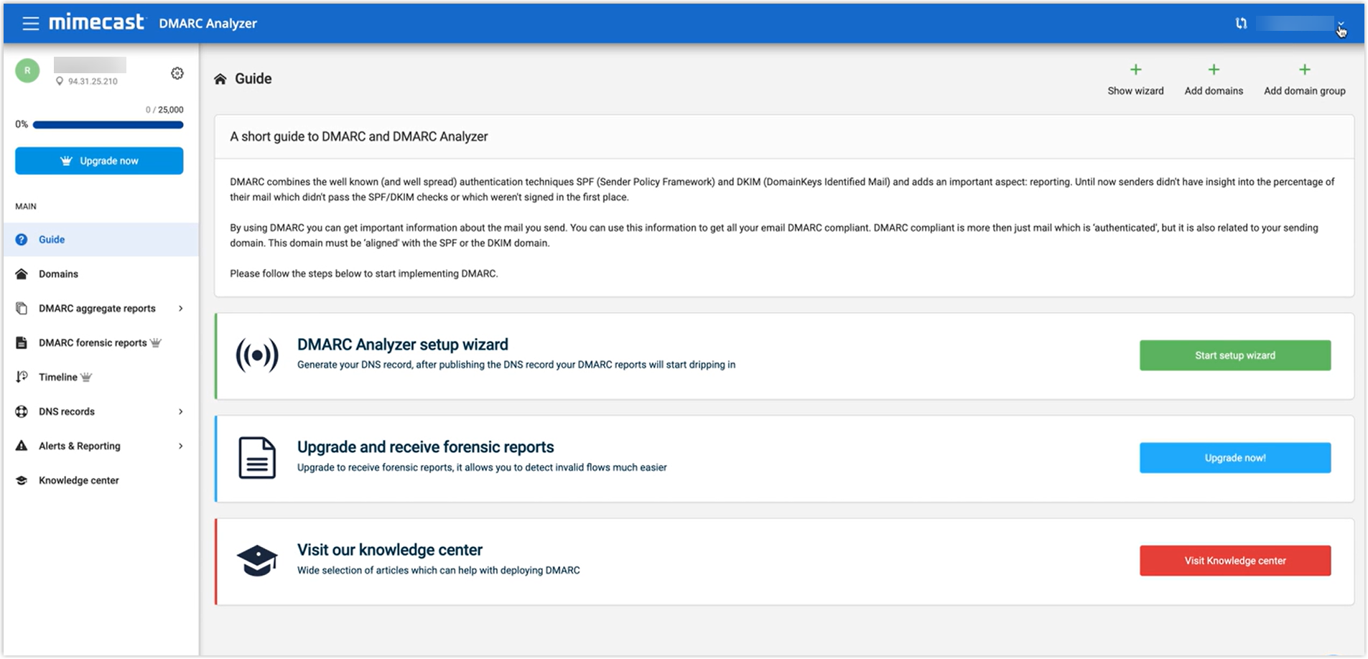Click the green R user avatar

[x=27, y=70]
